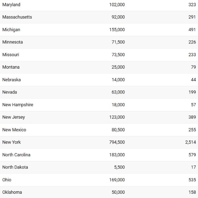
Task: Click the North Carolina state name
Action: pos(16,155)
